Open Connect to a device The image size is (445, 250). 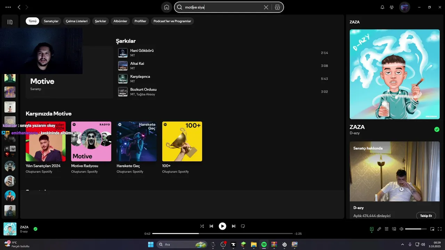394,229
